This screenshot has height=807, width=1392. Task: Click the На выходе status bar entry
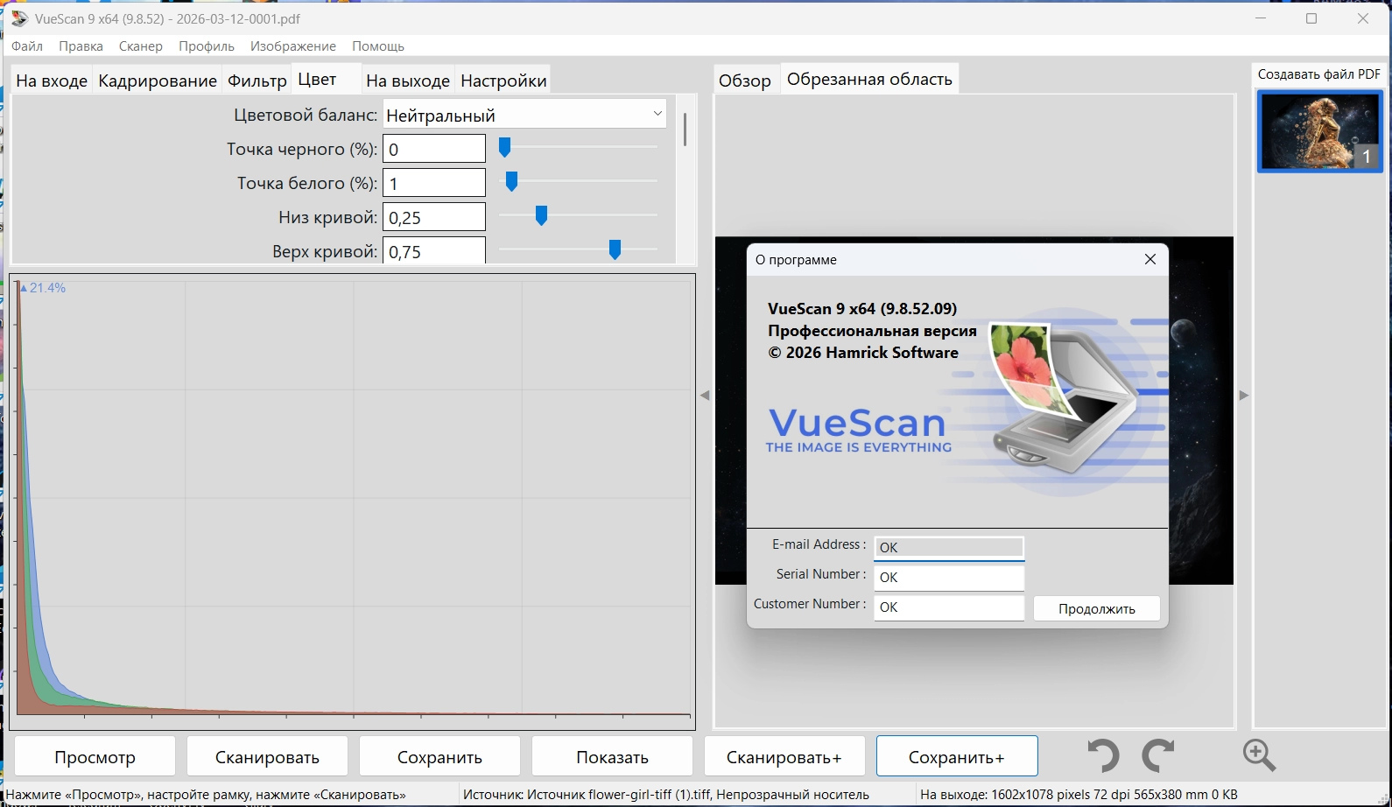(1079, 795)
